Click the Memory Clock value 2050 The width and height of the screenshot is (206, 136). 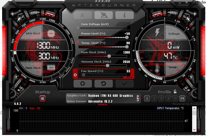126,62
